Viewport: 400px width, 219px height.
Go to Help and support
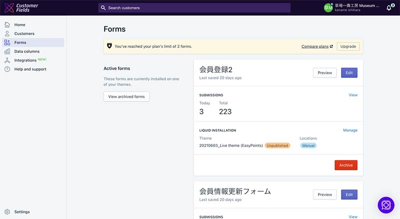[30, 69]
